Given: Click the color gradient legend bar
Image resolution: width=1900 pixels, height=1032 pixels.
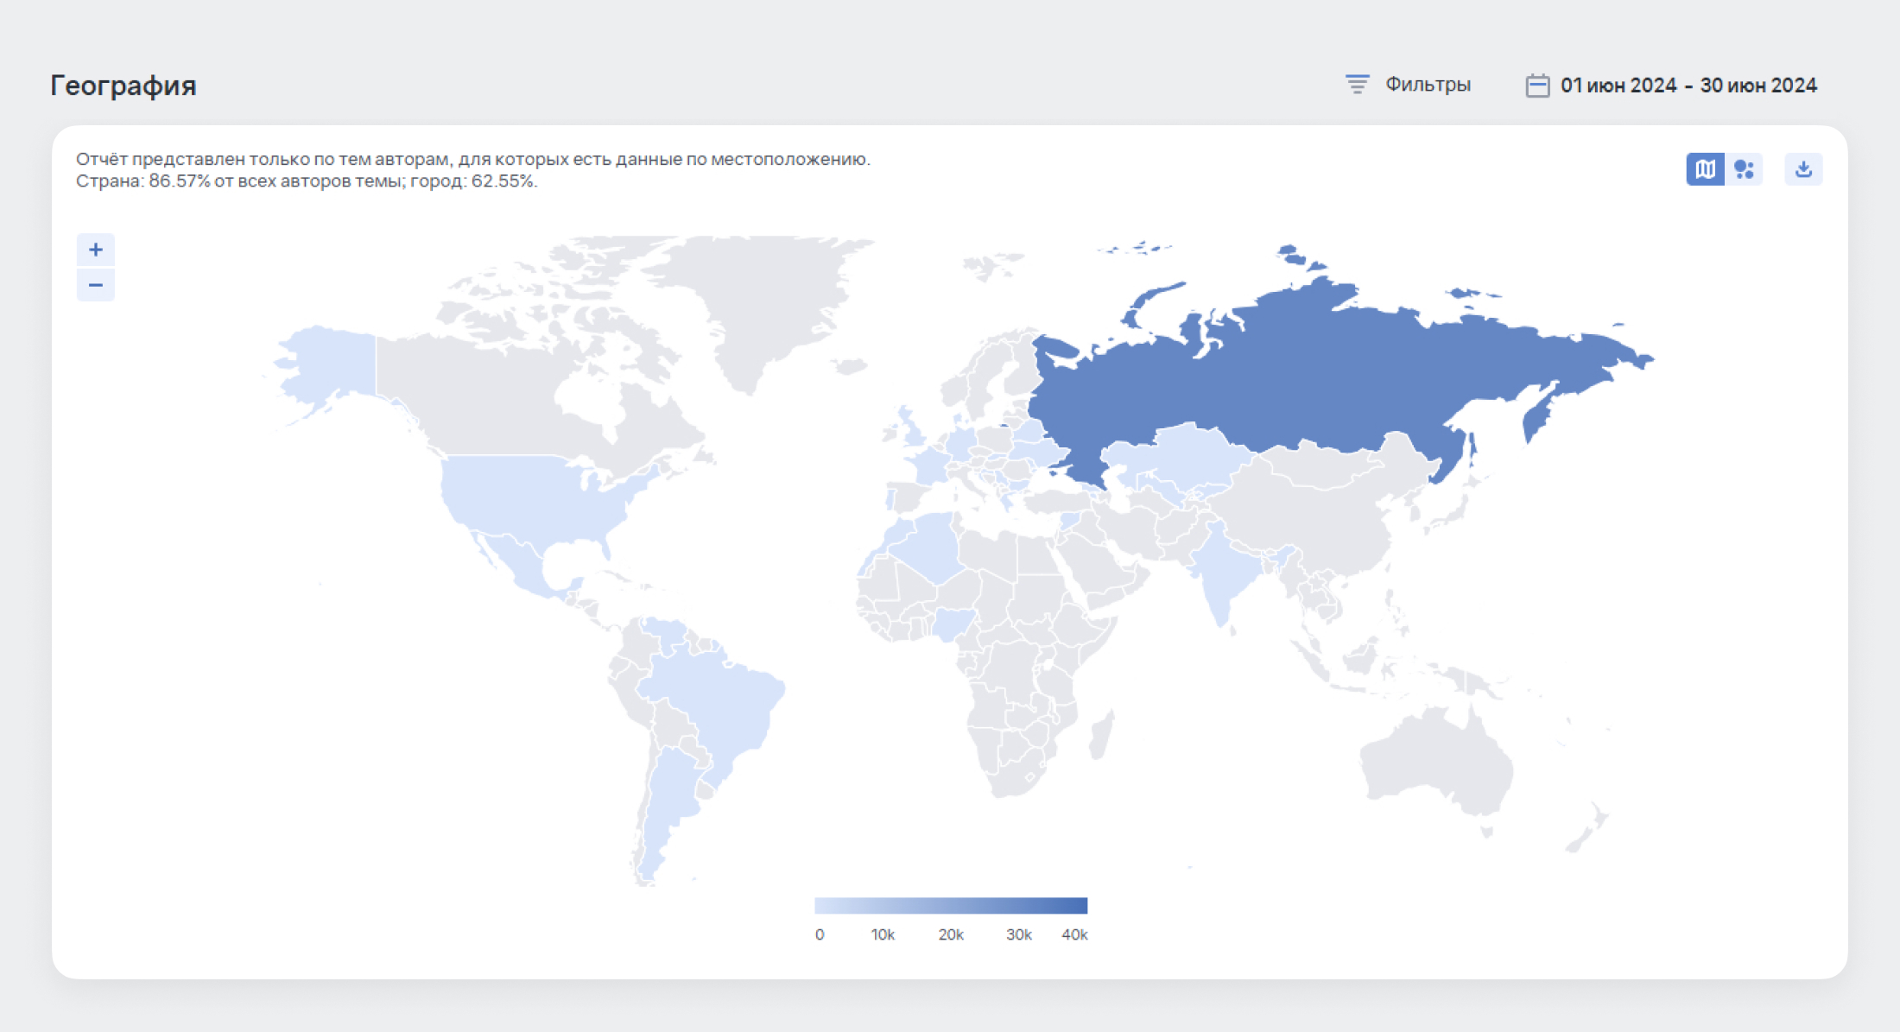Looking at the screenshot, I should (951, 905).
